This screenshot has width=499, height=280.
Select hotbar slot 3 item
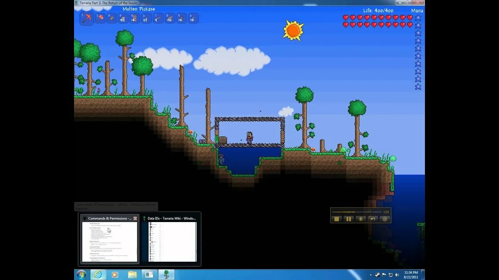112,18
